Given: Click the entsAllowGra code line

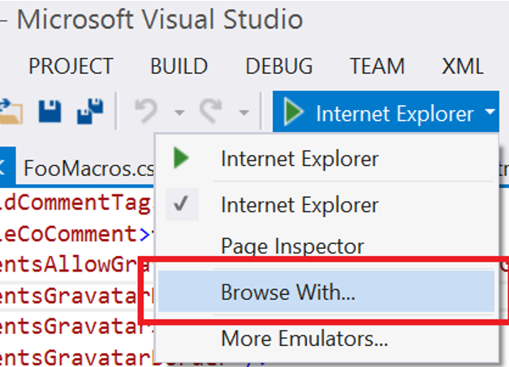Looking at the screenshot, I should point(75,265).
